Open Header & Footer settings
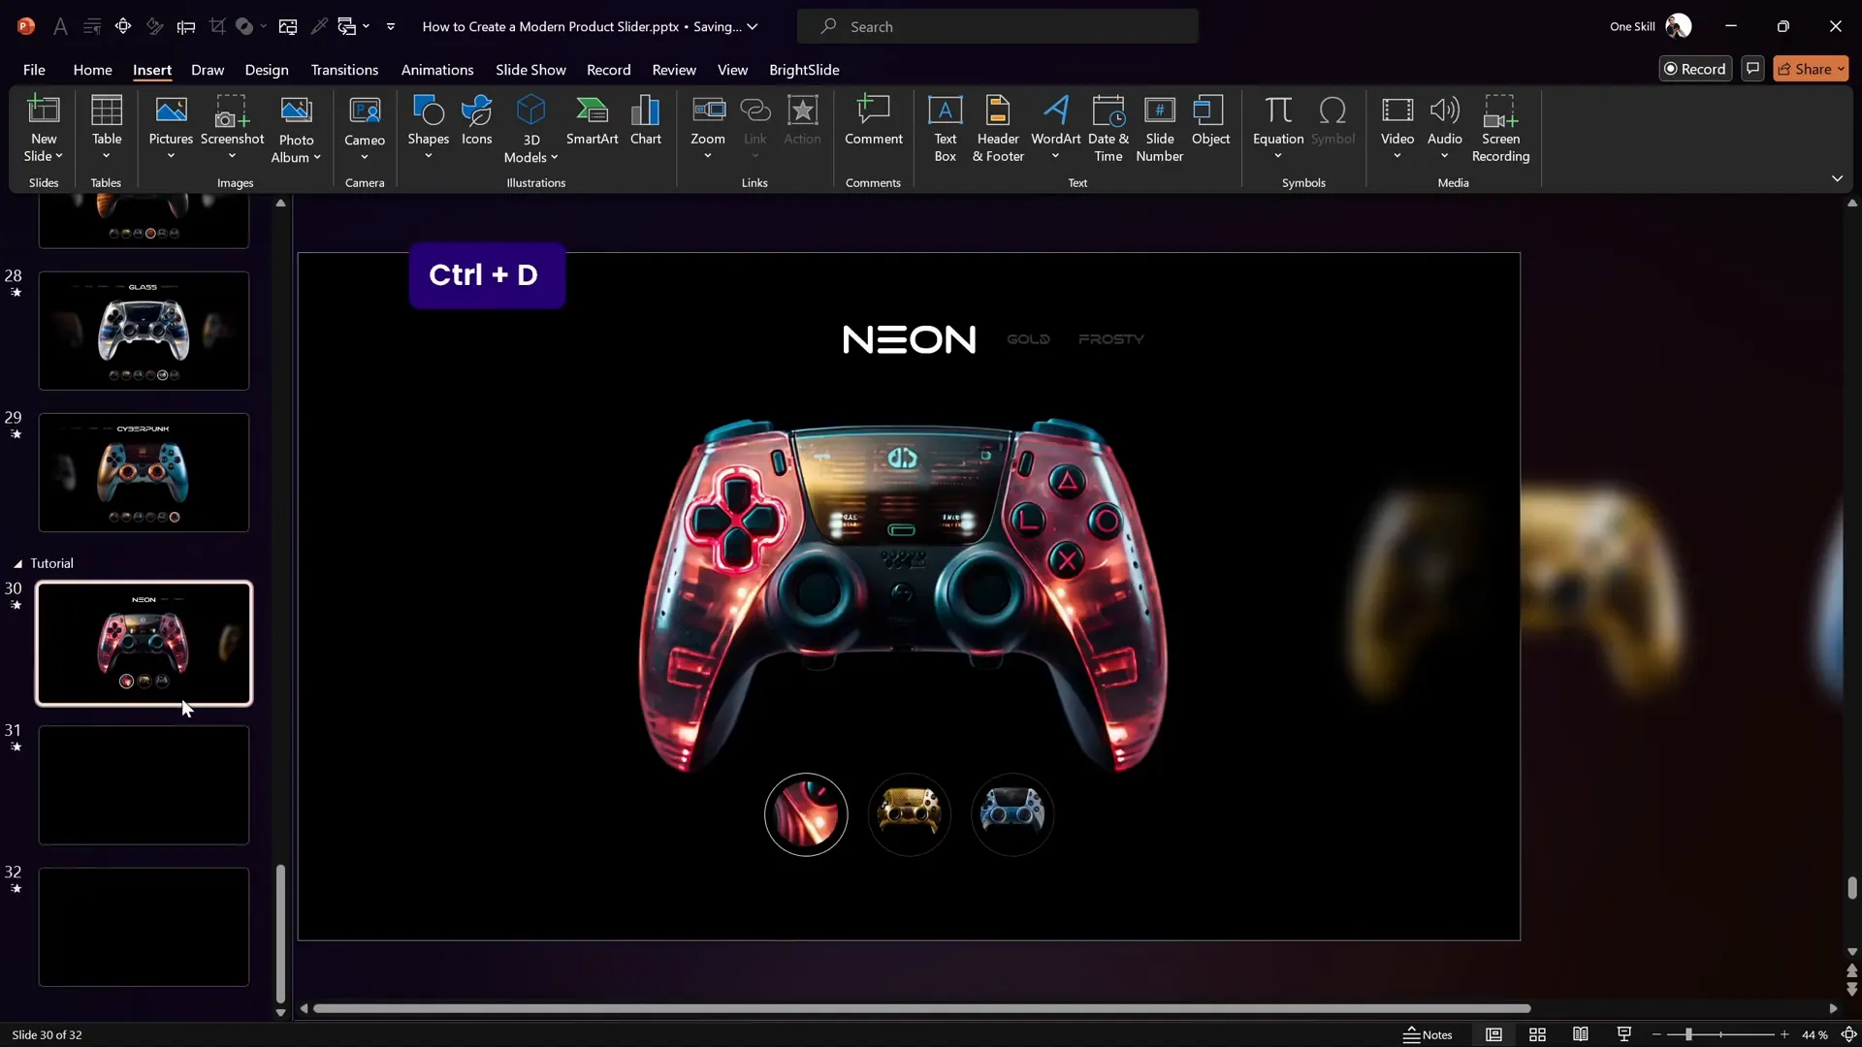1862x1047 pixels. tap(998, 128)
